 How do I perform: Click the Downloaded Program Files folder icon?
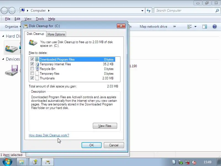tap(37, 59)
